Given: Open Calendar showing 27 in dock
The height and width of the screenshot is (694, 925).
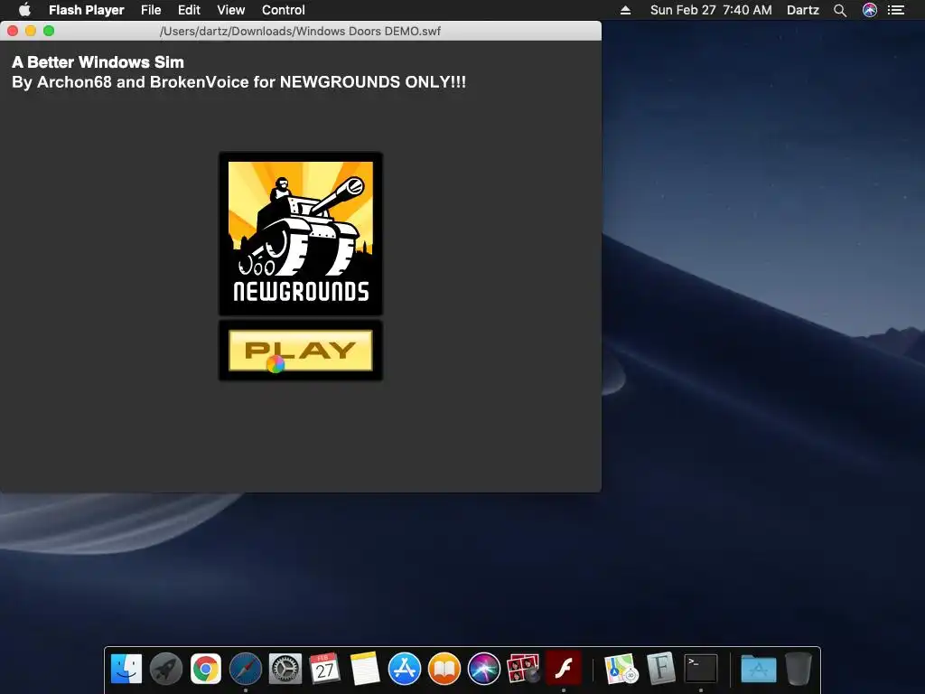Looking at the screenshot, I should click(x=324, y=669).
